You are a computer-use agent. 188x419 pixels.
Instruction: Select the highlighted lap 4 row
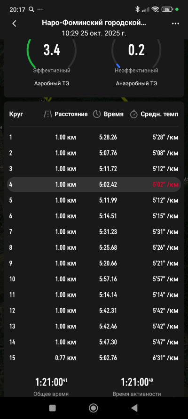pos(94,184)
